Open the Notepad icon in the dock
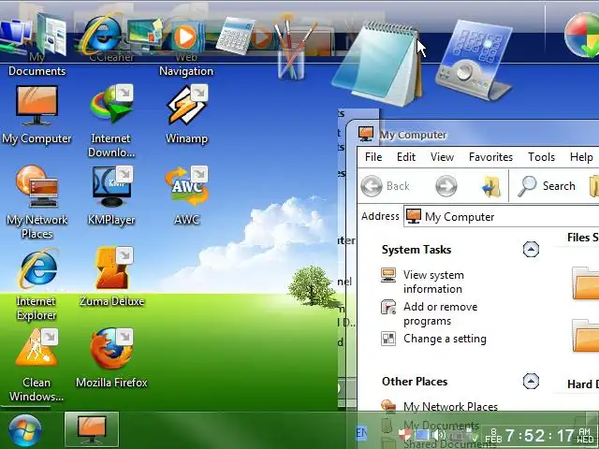The image size is (599, 449). (378, 63)
